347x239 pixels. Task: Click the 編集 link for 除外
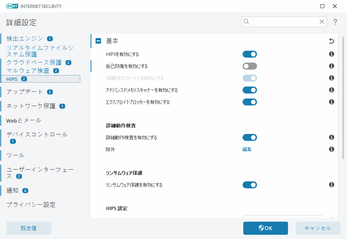[x=247, y=149]
